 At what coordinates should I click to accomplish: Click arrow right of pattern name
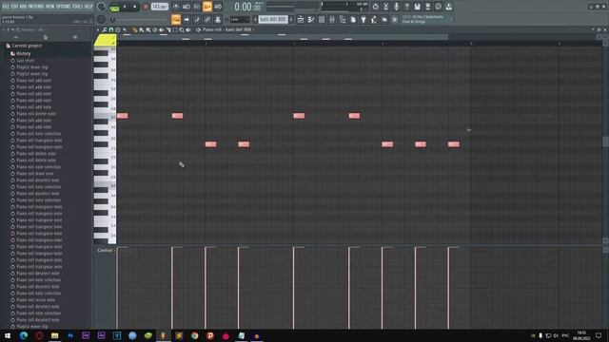point(291,19)
